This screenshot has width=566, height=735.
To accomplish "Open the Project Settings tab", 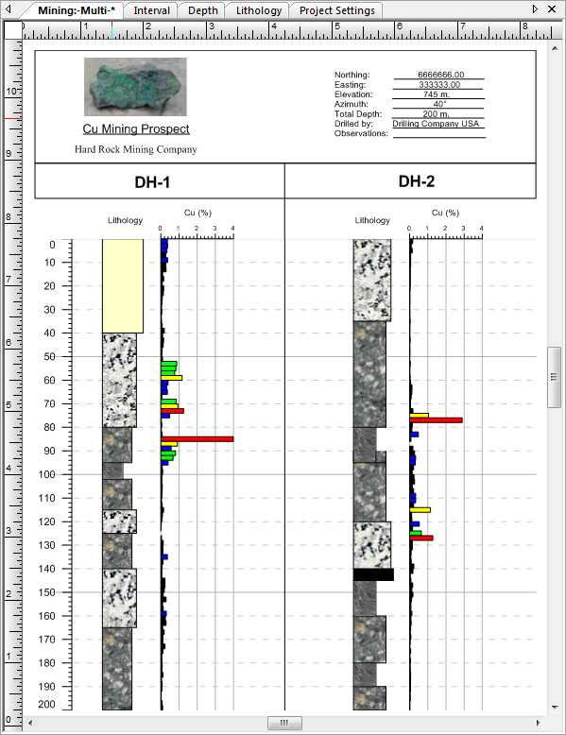I will (x=336, y=10).
